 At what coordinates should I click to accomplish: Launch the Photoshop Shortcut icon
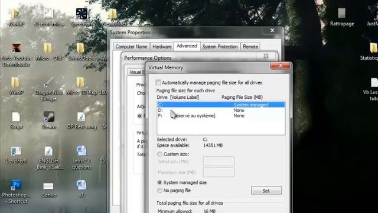click(16, 185)
